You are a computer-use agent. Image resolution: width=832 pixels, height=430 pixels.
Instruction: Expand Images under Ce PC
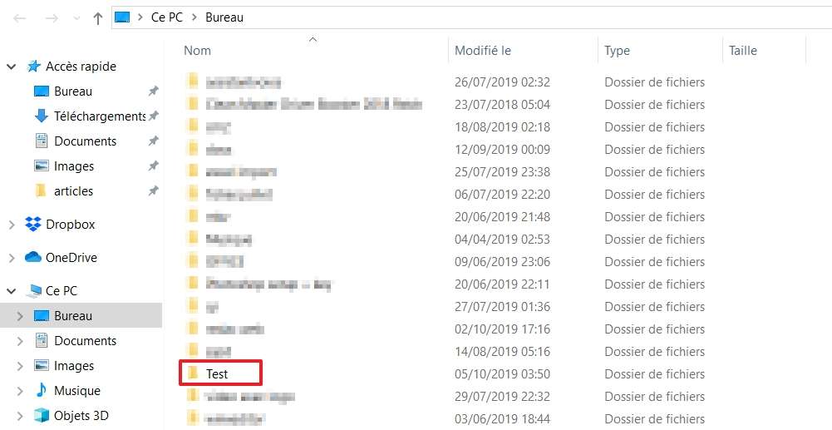(x=20, y=366)
